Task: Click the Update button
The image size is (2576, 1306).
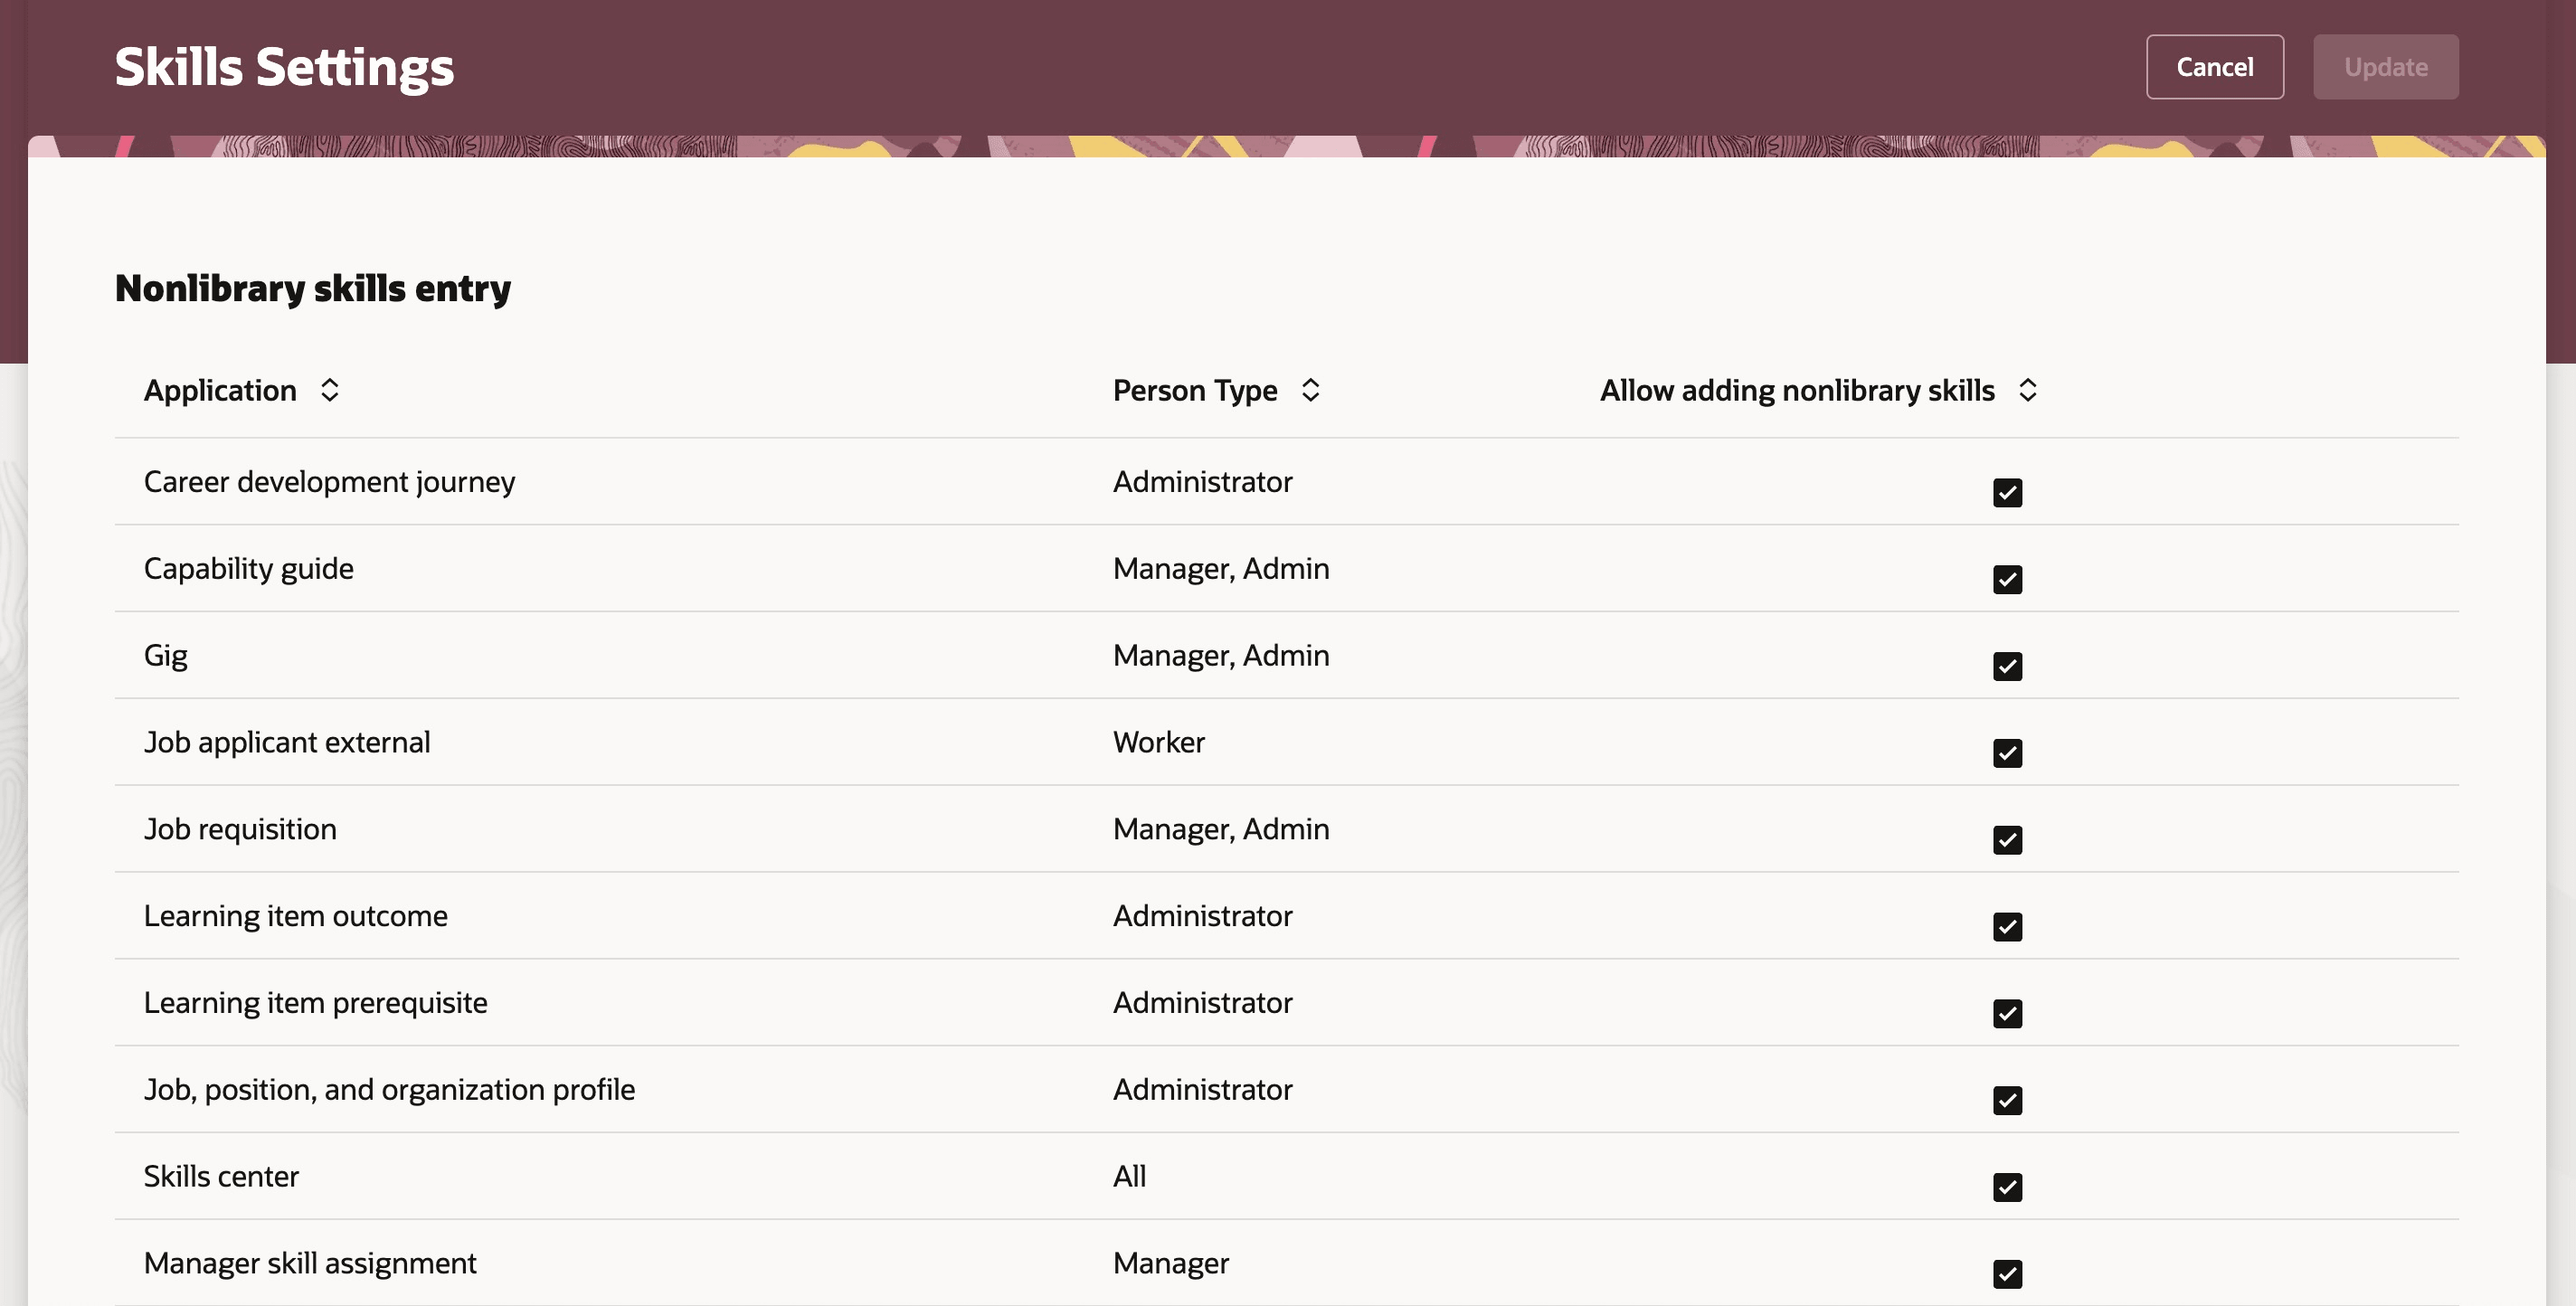Action: [2385, 66]
